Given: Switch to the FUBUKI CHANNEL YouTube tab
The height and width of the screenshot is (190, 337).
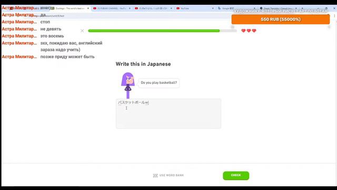Looking at the screenshot, I should [x=112, y=8].
